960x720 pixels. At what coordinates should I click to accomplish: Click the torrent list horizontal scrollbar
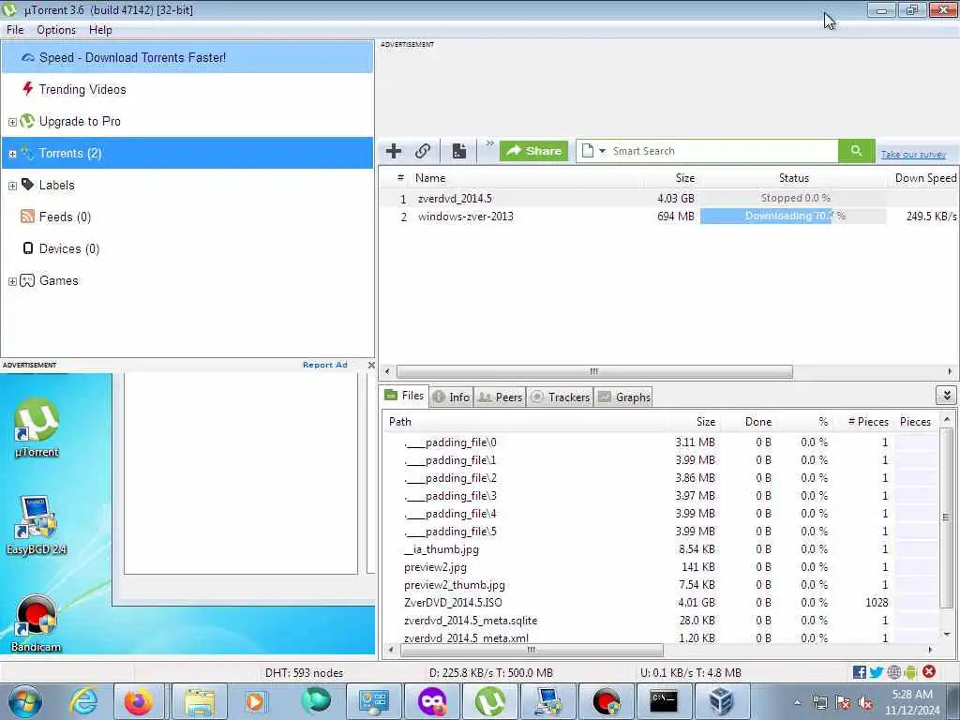[593, 371]
